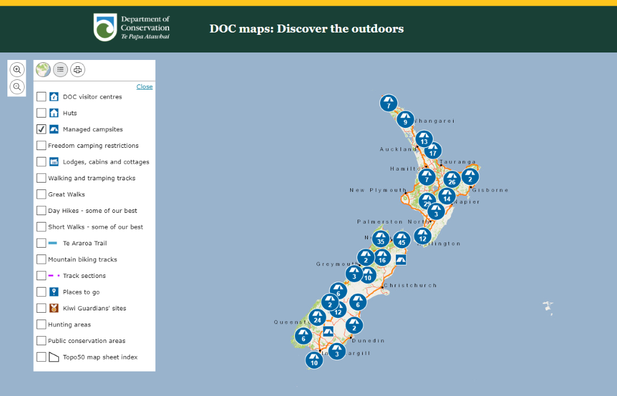The width and height of the screenshot is (617, 396).
Task: Enable Short Walks layer checkbox
Action: tap(41, 227)
